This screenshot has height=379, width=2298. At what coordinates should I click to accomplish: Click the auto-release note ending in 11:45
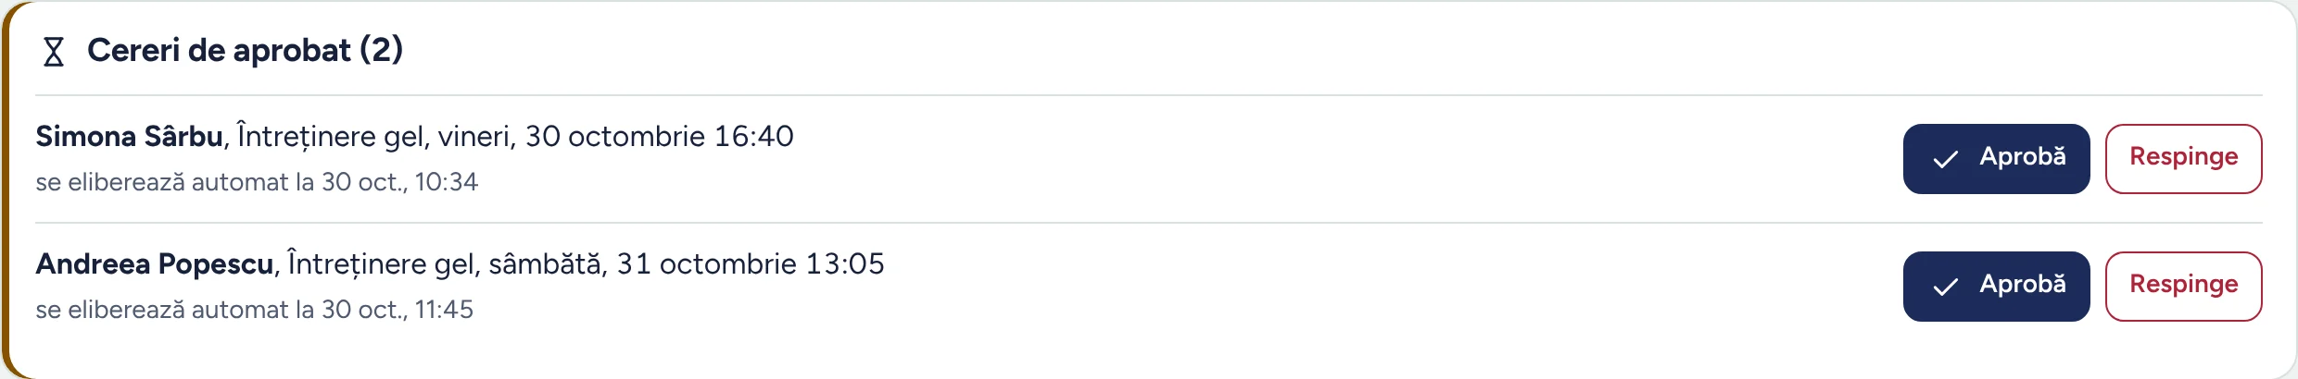click(x=254, y=310)
